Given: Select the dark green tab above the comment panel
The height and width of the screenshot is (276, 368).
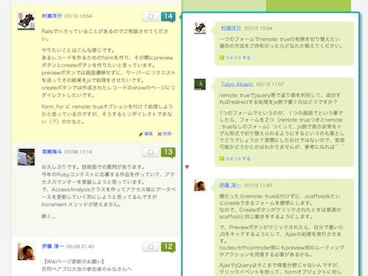Looking at the screenshot, I should point(308,5).
